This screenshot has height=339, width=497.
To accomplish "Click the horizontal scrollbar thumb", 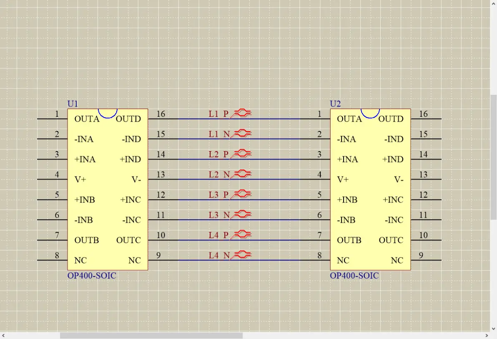I will [x=151, y=336].
